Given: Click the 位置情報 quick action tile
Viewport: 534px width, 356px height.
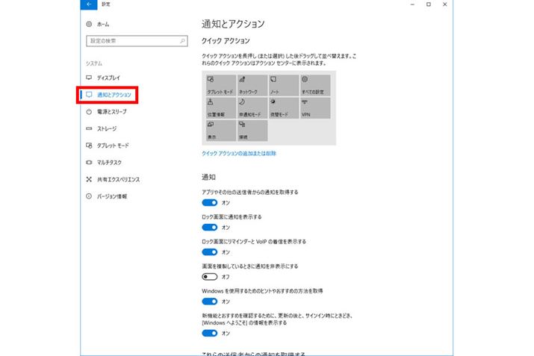Looking at the screenshot, I should (220, 107).
